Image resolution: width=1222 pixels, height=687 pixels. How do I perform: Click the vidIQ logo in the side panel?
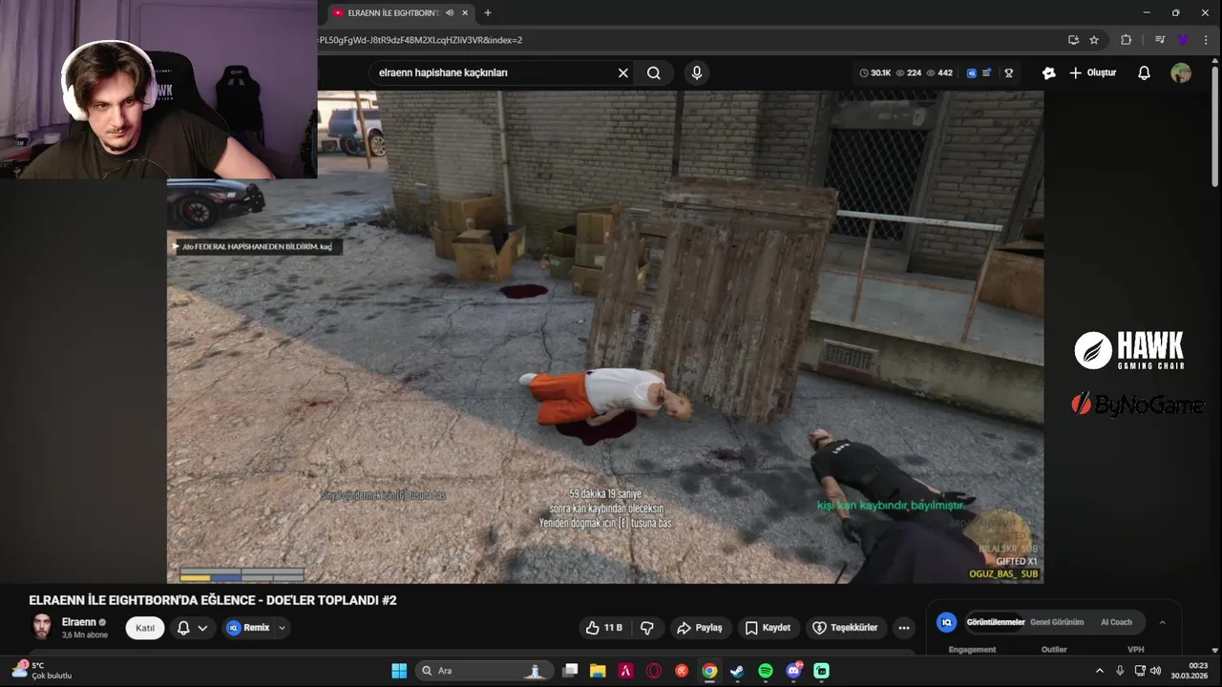(x=947, y=622)
